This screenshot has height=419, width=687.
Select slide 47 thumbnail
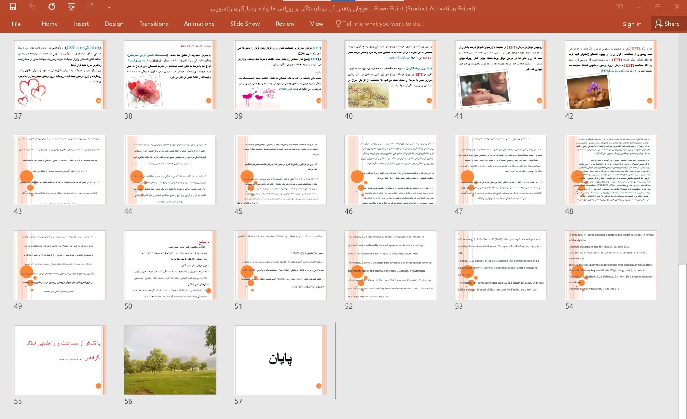(501, 170)
